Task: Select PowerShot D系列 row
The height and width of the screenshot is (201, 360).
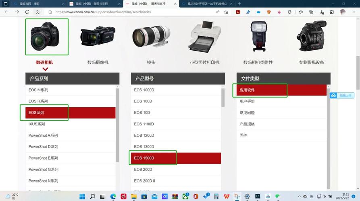Action: 71,147
